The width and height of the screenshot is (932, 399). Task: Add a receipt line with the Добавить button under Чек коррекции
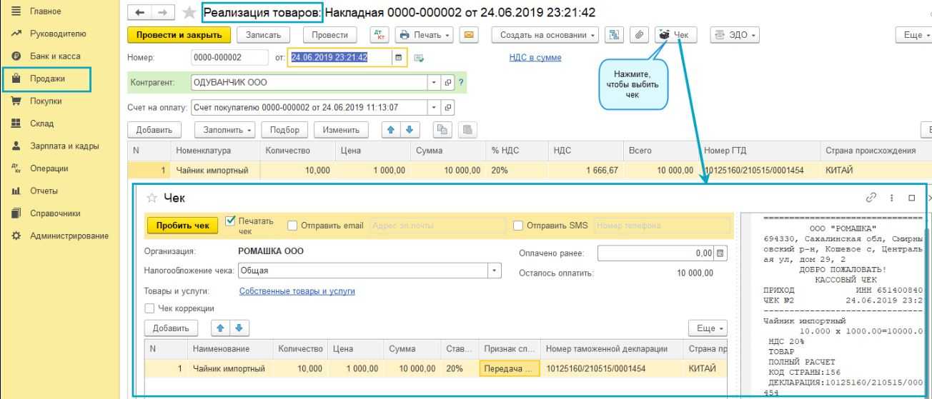pos(172,328)
